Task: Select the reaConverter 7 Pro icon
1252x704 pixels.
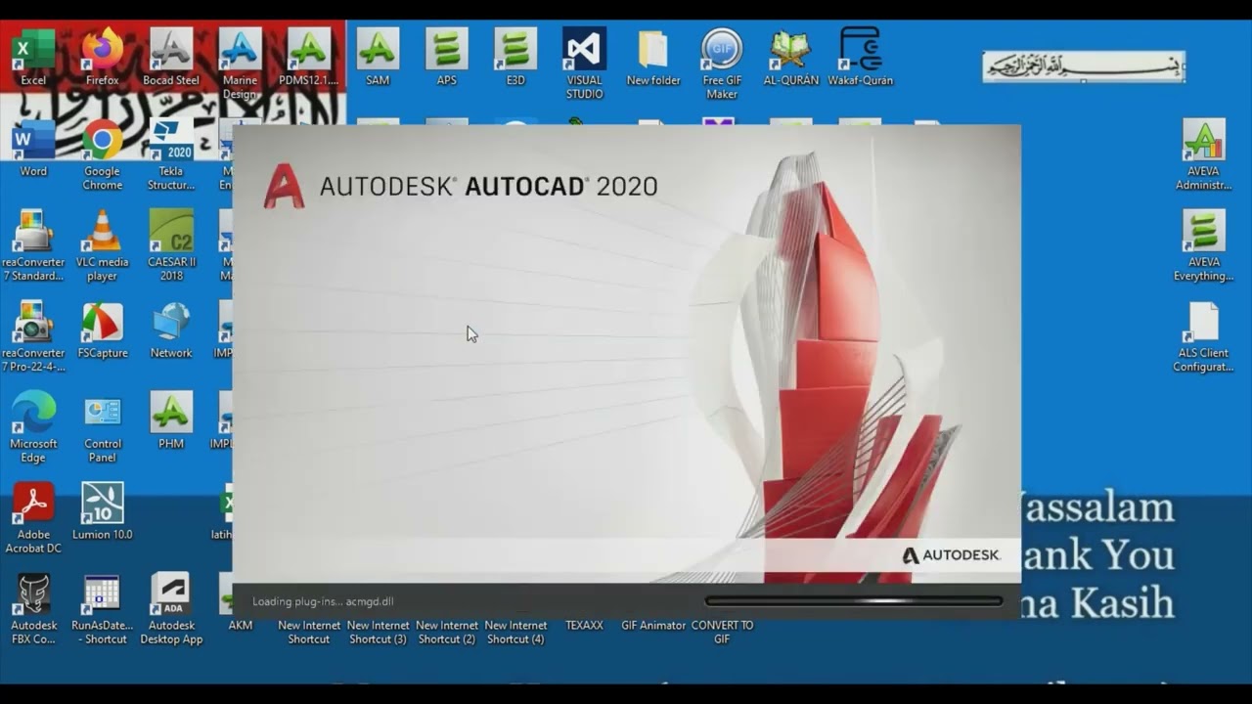Action: tap(33, 336)
